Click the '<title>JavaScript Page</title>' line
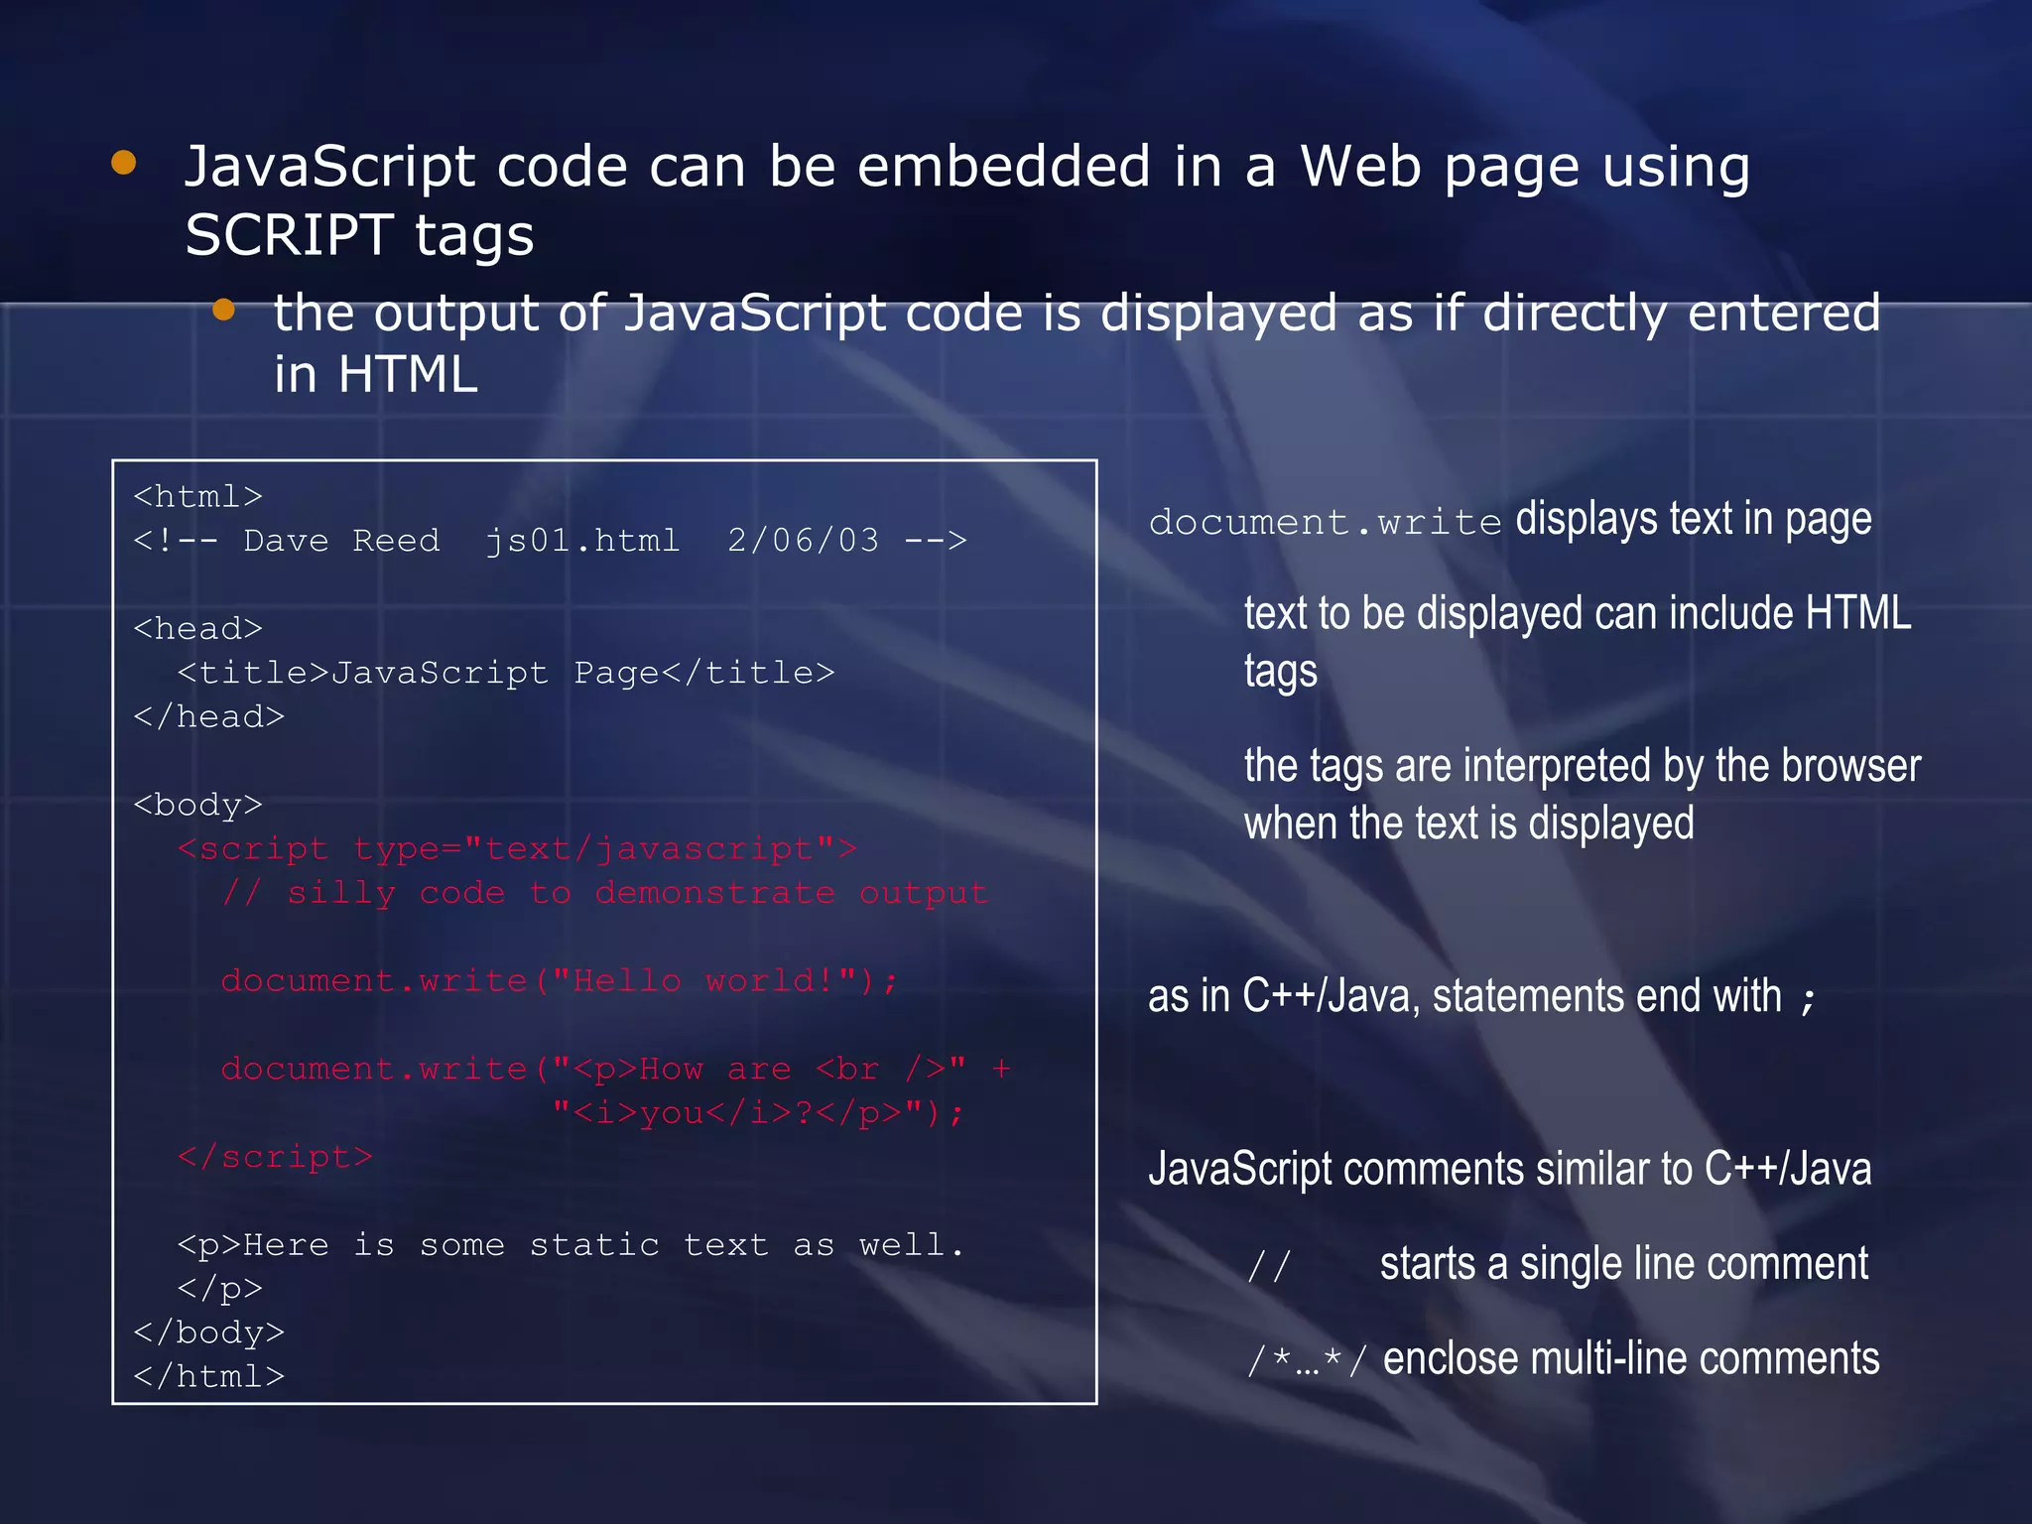Screen dimensions: 2032x1524 [506, 673]
